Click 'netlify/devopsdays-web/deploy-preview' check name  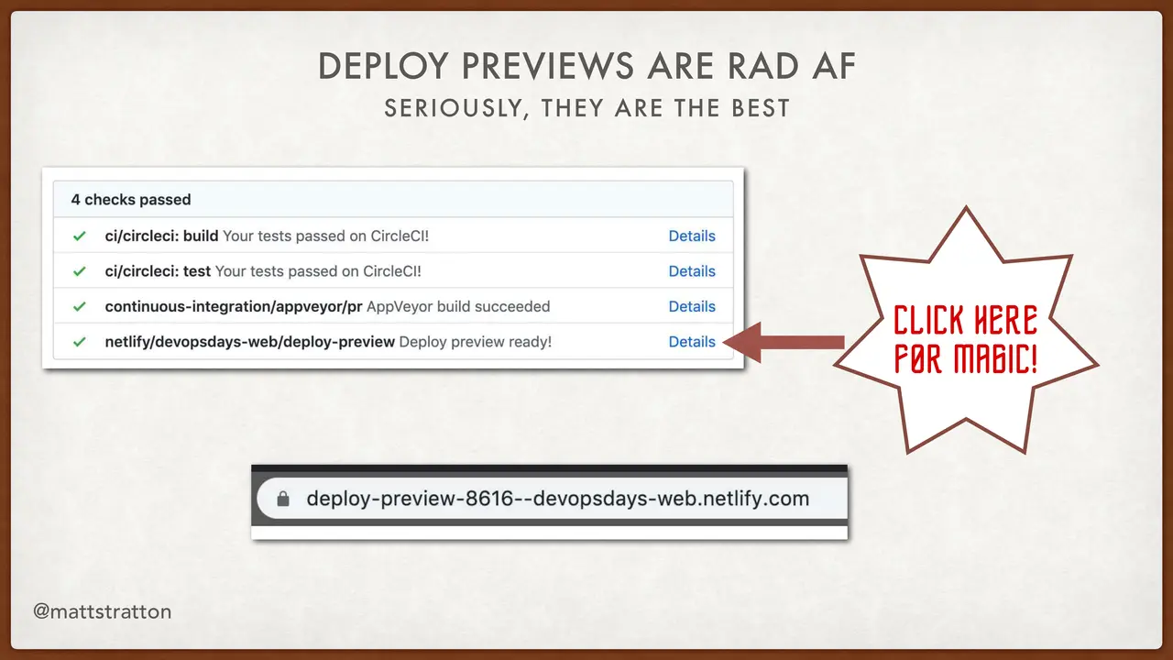pyautogui.click(x=249, y=342)
